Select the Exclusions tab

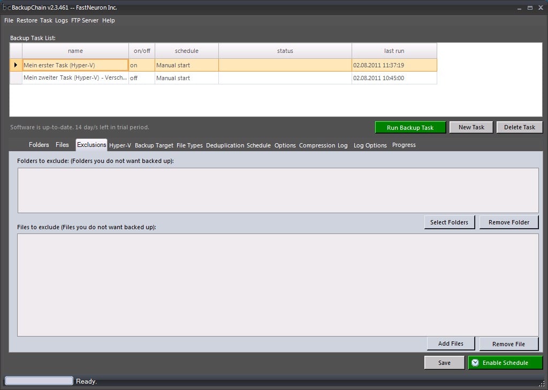point(92,145)
